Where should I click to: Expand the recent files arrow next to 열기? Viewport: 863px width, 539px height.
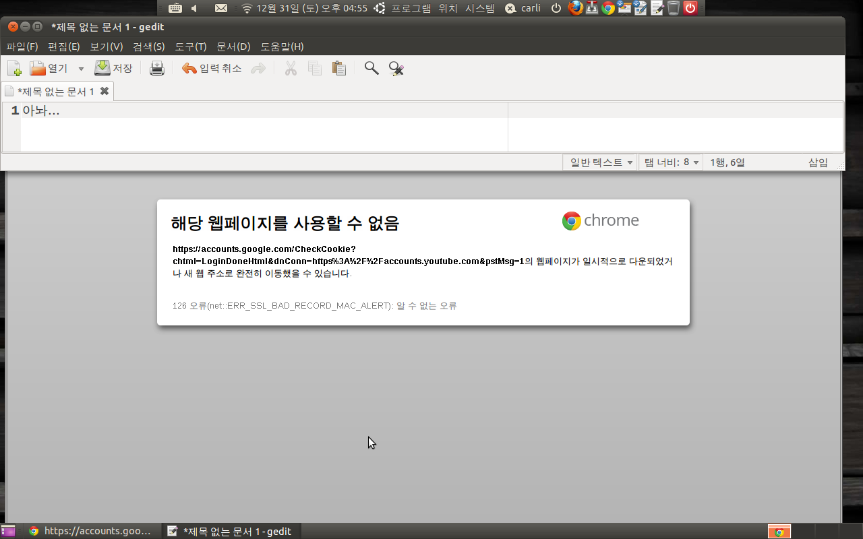point(81,69)
